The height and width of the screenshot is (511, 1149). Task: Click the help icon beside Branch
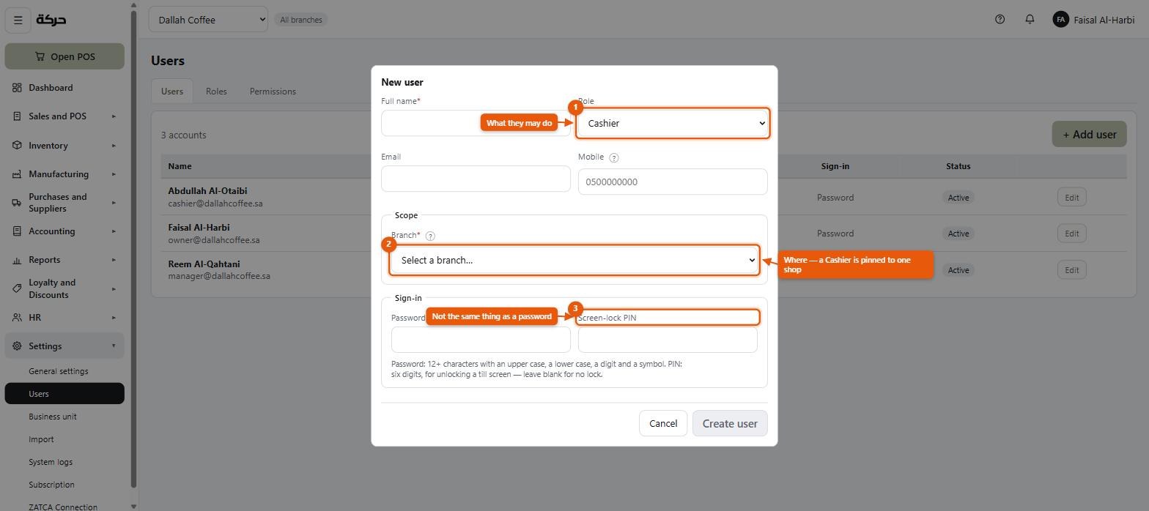click(430, 236)
